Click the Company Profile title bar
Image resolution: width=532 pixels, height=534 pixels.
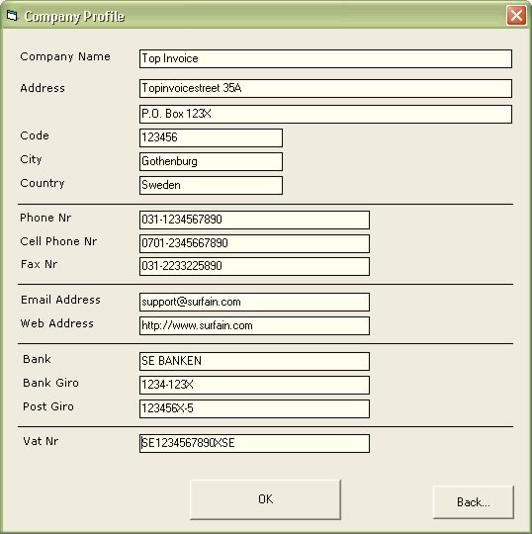click(266, 15)
